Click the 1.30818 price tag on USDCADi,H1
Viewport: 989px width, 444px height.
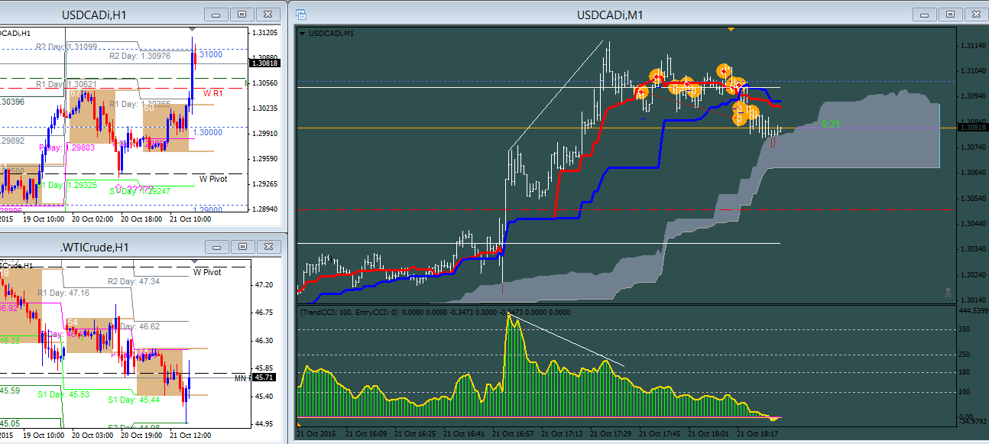[267, 63]
